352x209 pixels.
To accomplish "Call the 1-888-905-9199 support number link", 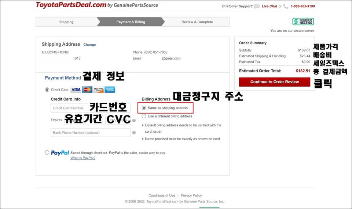I will 302,6.
